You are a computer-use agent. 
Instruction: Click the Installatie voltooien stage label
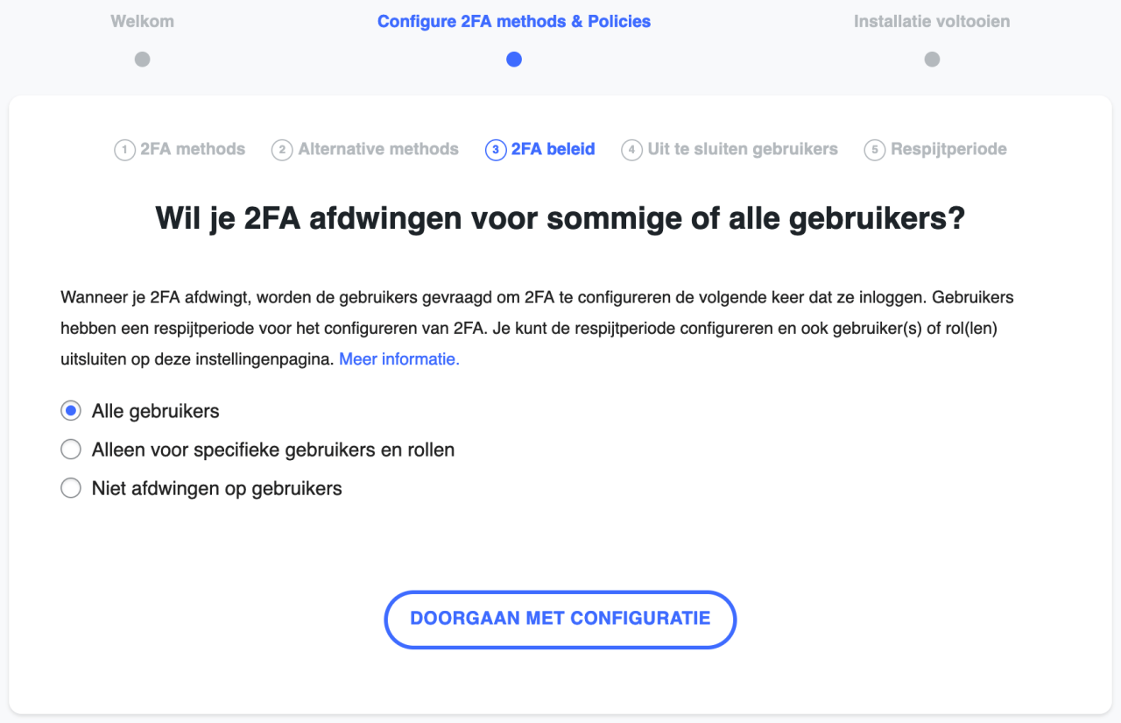coord(932,21)
